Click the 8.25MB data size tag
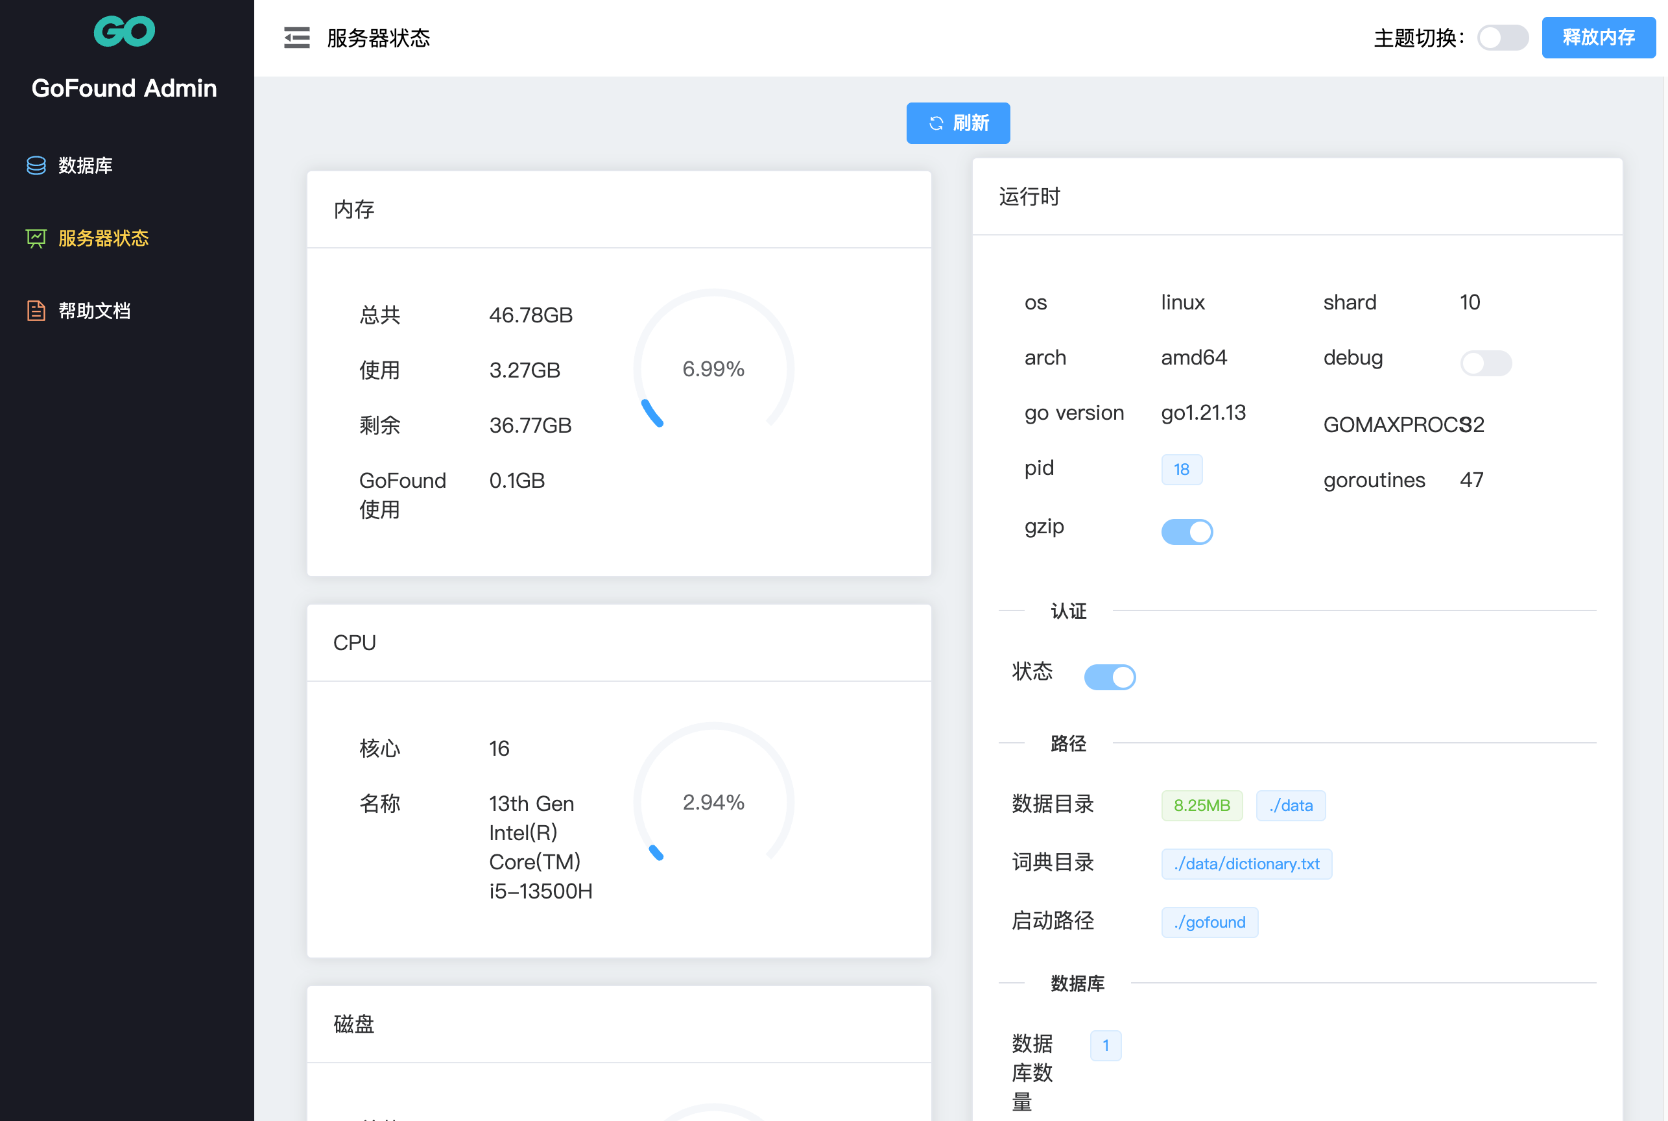 coord(1201,806)
